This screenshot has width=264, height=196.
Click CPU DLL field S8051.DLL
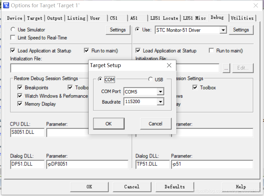click(27, 132)
